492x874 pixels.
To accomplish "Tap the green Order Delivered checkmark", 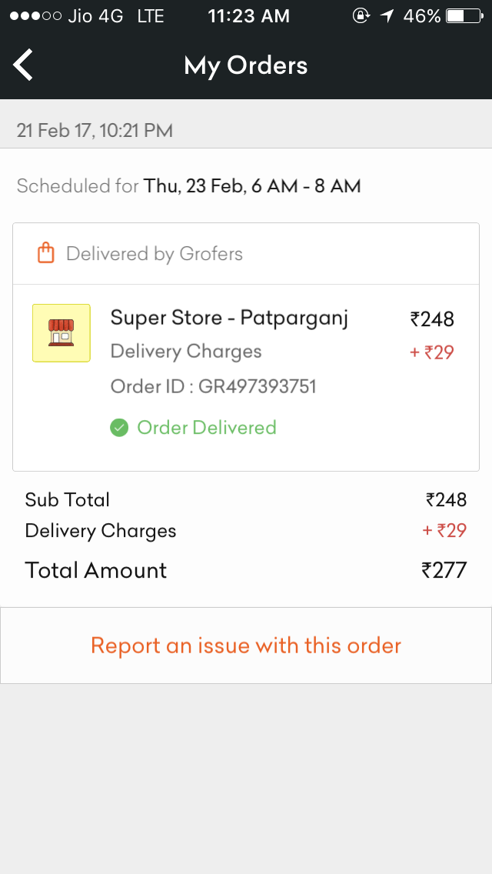I will coord(119,428).
